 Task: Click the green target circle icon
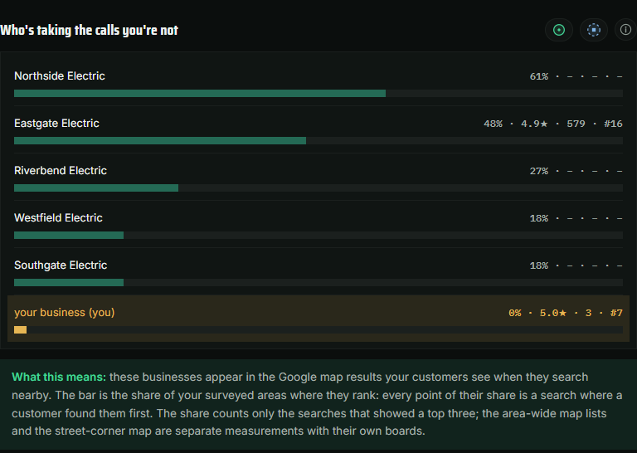tap(558, 30)
